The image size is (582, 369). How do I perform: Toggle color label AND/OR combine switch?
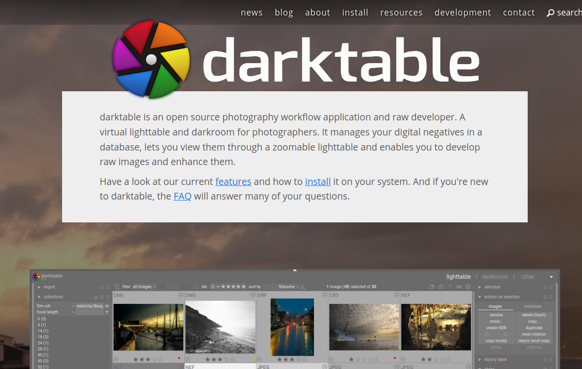tap(204, 287)
